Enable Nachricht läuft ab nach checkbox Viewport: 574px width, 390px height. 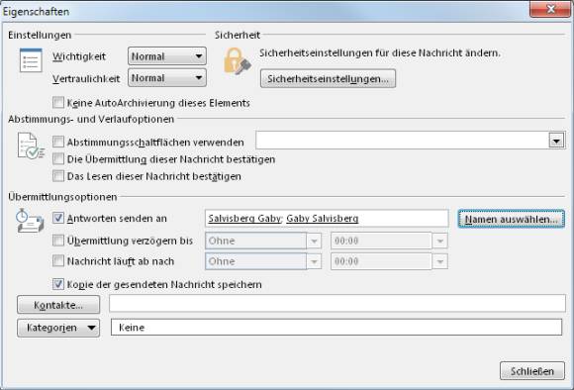58,261
